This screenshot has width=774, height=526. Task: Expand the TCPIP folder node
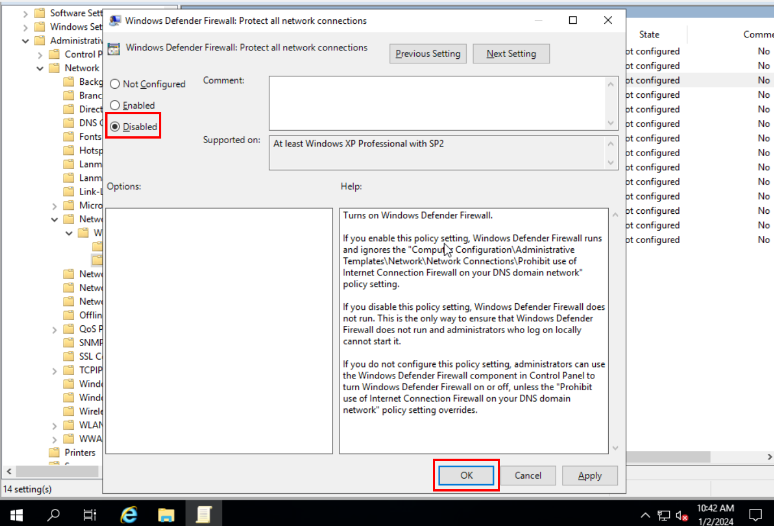[x=54, y=371]
